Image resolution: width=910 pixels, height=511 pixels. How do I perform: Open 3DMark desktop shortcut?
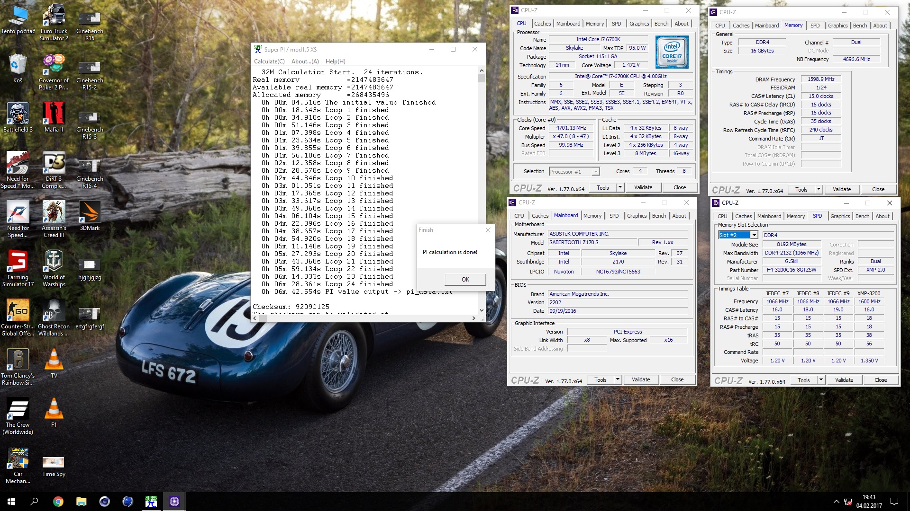coord(90,216)
